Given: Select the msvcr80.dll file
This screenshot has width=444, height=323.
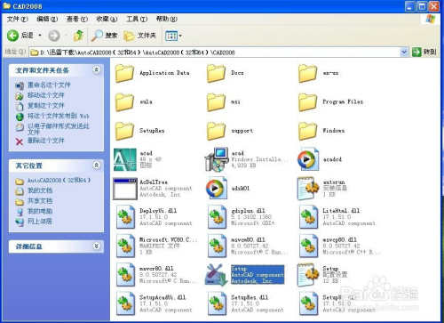Looking at the screenshot, I should point(156,275).
